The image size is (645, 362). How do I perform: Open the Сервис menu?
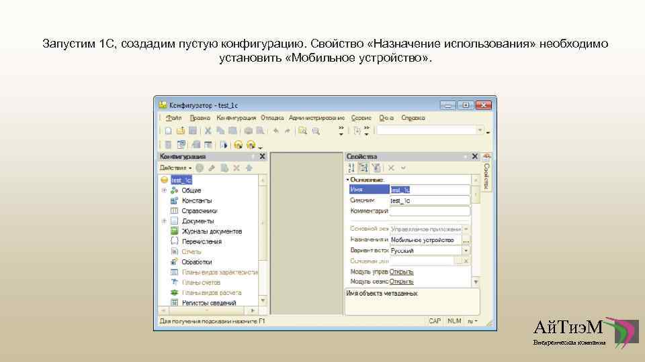tap(361, 118)
